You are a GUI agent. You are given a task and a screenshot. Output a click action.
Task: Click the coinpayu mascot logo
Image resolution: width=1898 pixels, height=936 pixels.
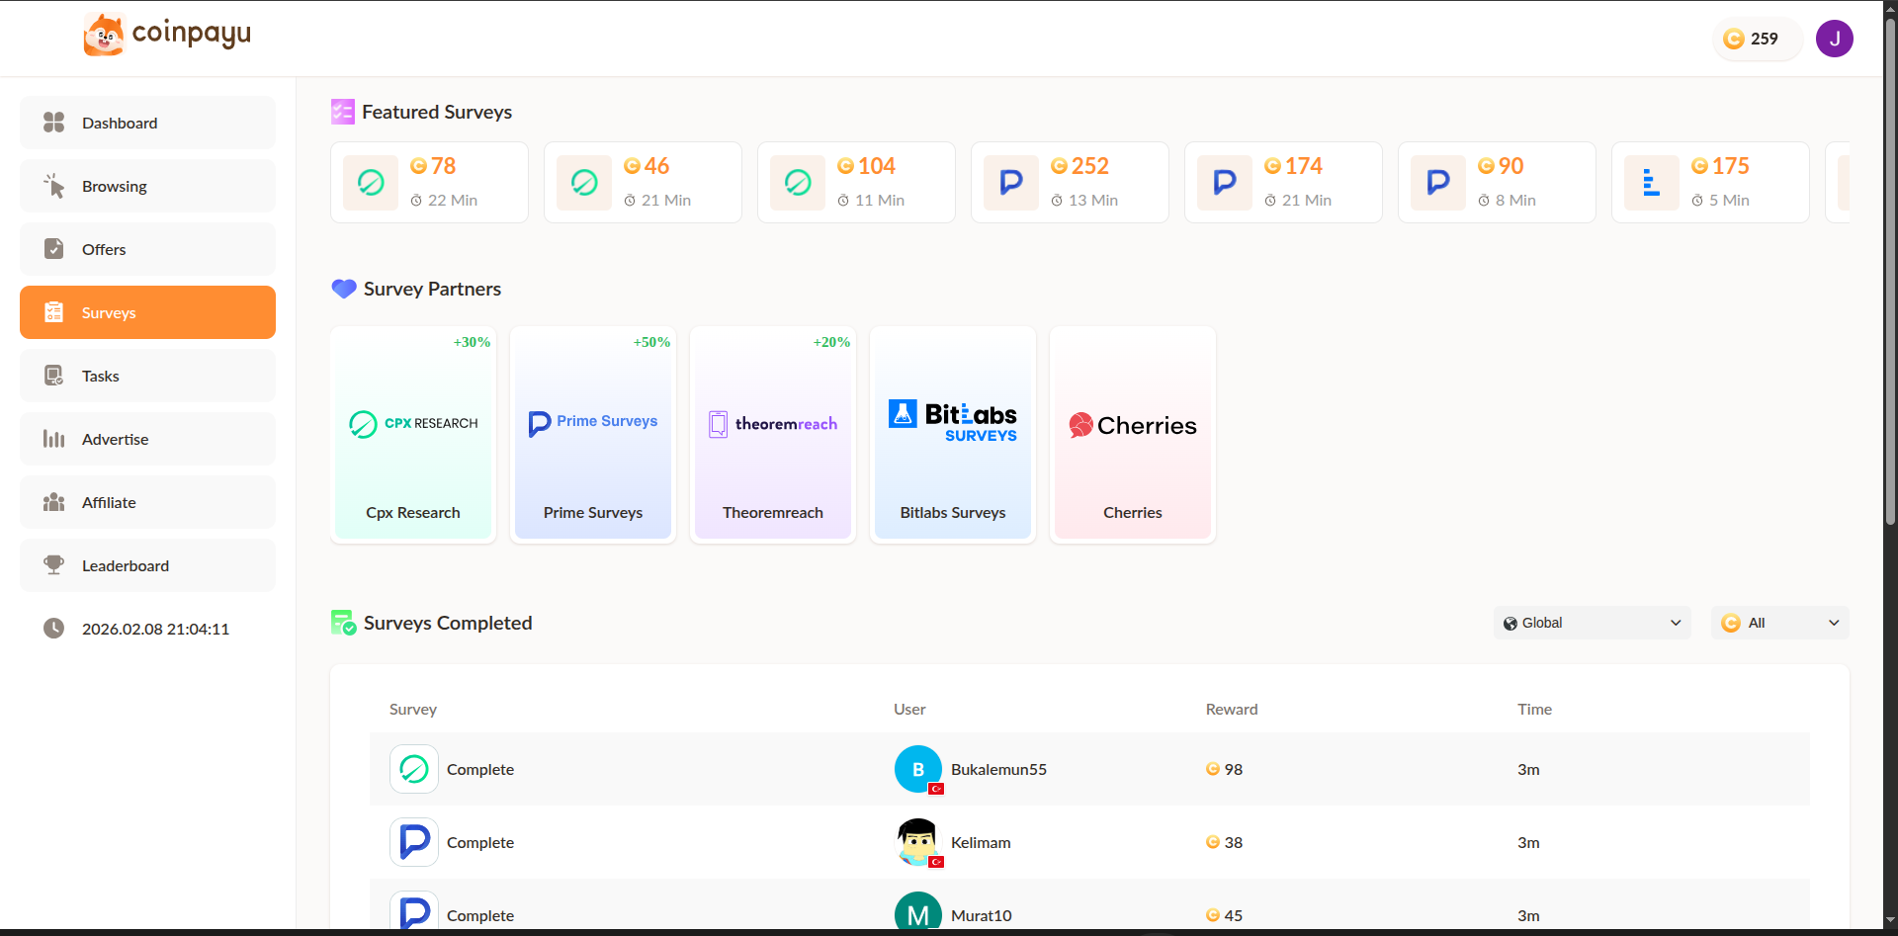point(104,33)
